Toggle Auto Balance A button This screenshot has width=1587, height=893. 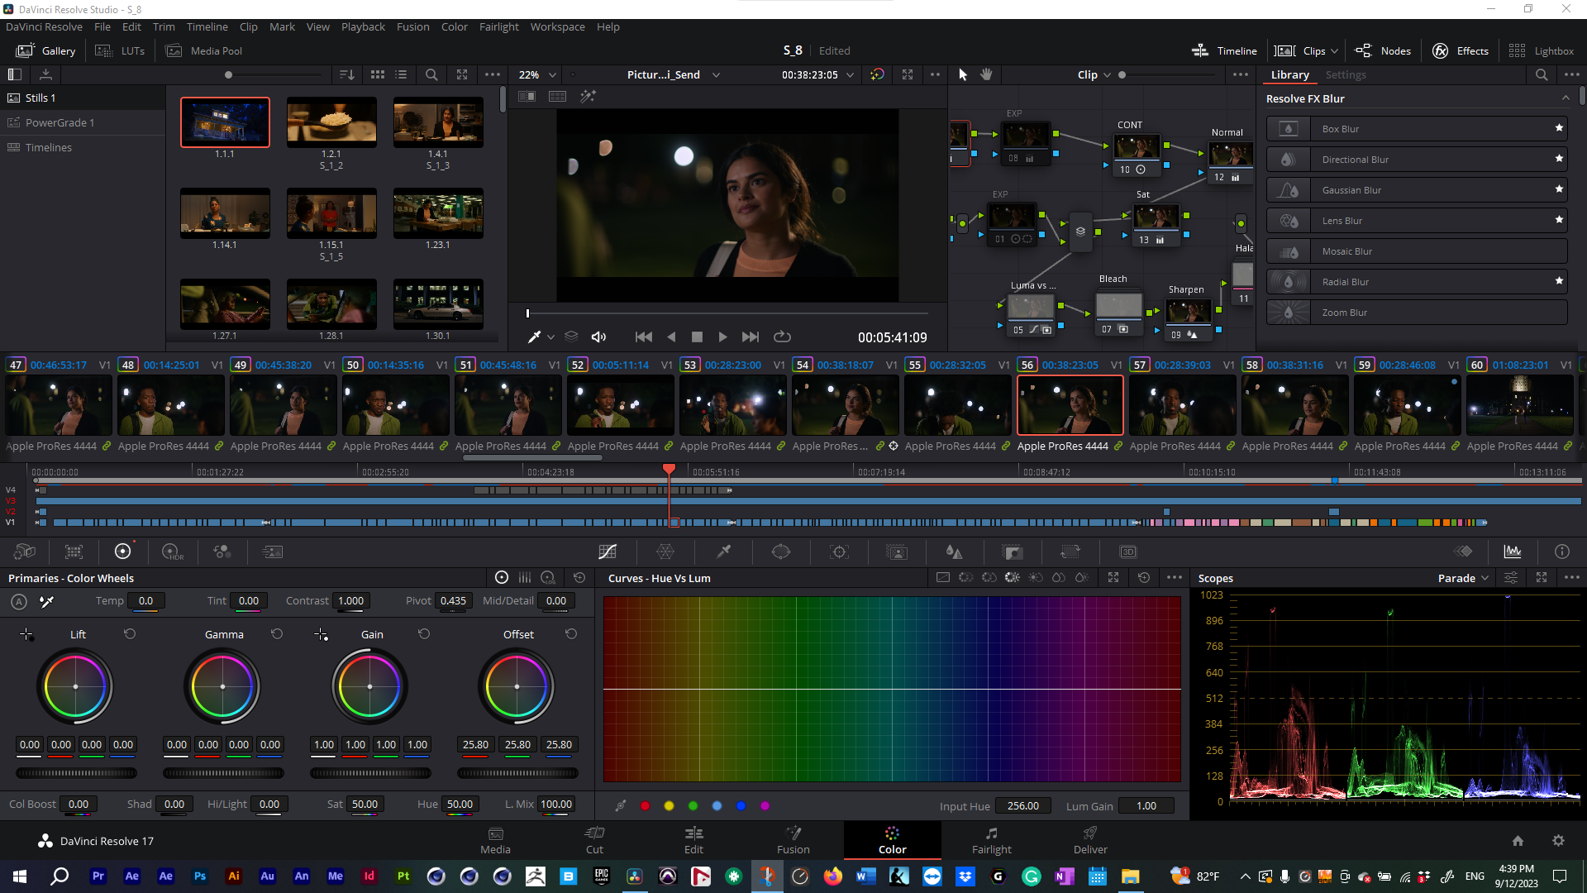[19, 602]
